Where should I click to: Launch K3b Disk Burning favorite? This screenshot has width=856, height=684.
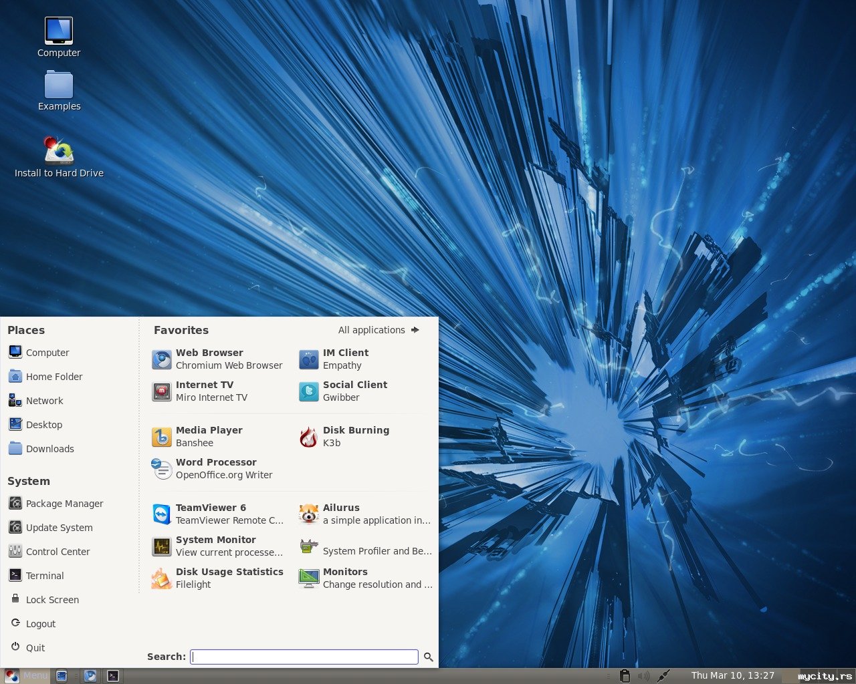[344, 436]
